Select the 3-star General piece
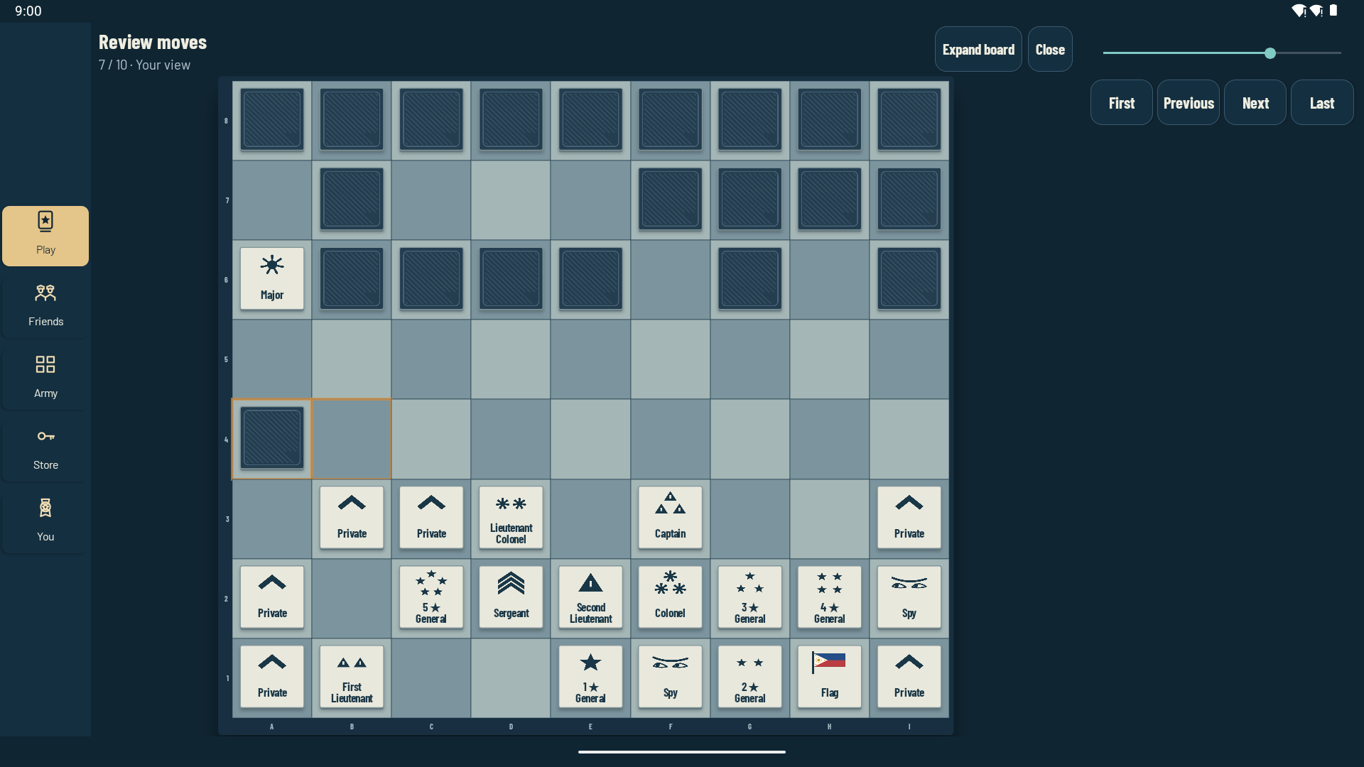The width and height of the screenshot is (1364, 767). click(x=749, y=597)
